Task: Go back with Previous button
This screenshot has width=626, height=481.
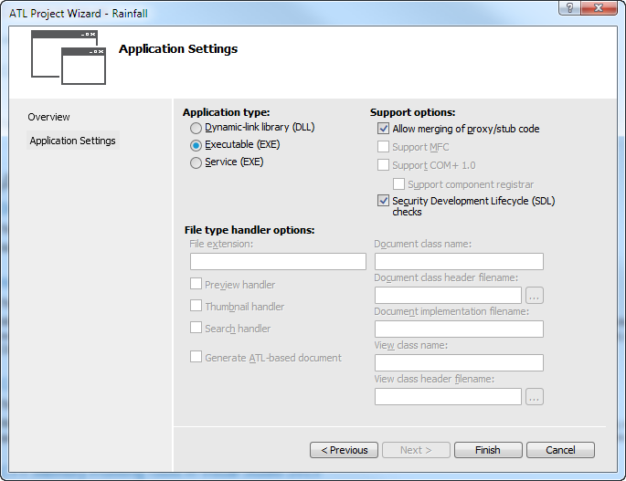Action: 345,450
